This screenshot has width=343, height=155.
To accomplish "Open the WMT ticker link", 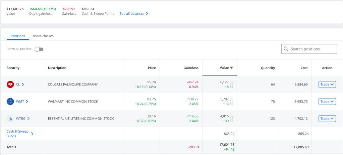I will pyautogui.click(x=20, y=101).
